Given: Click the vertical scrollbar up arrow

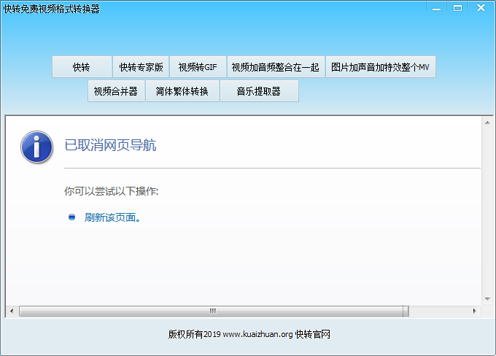Looking at the screenshot, I should tap(487, 123).
